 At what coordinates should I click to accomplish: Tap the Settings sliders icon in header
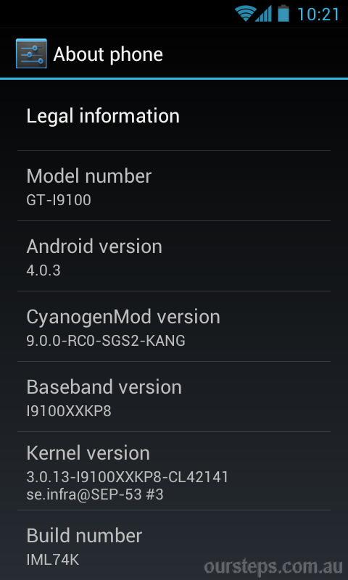[x=31, y=54]
